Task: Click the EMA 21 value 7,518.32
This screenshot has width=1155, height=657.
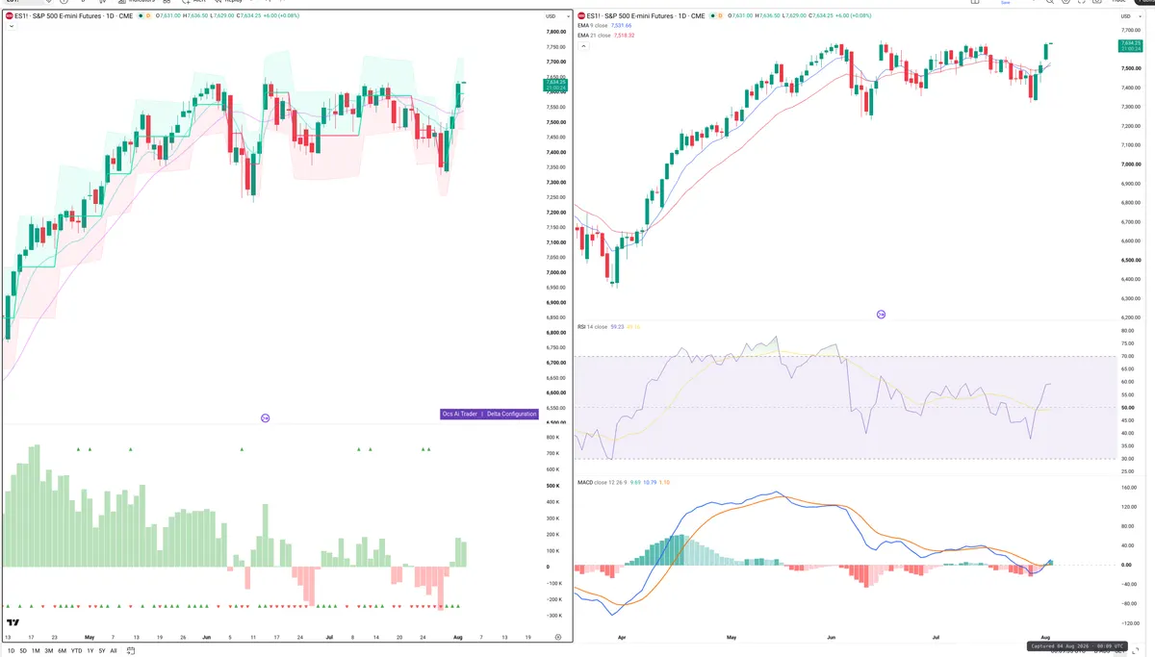Action: pyautogui.click(x=624, y=36)
